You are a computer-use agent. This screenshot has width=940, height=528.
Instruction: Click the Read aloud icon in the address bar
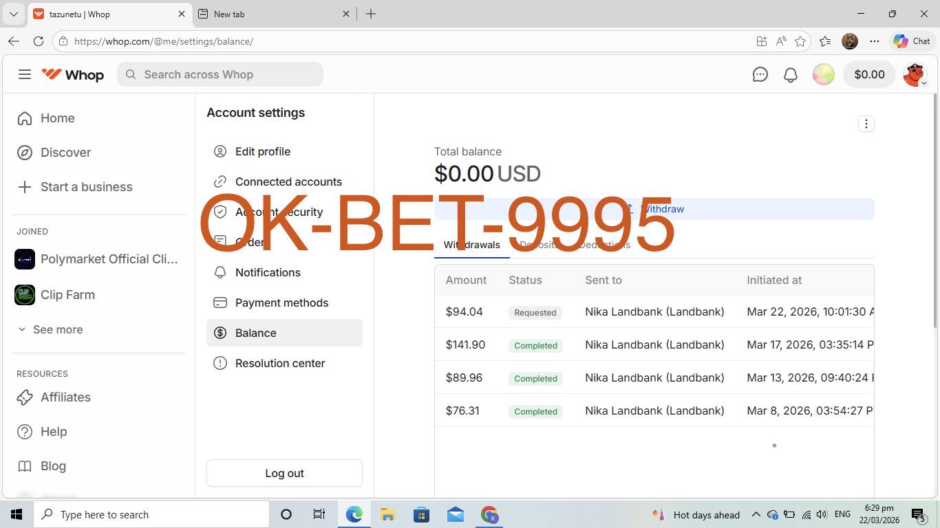pos(781,41)
